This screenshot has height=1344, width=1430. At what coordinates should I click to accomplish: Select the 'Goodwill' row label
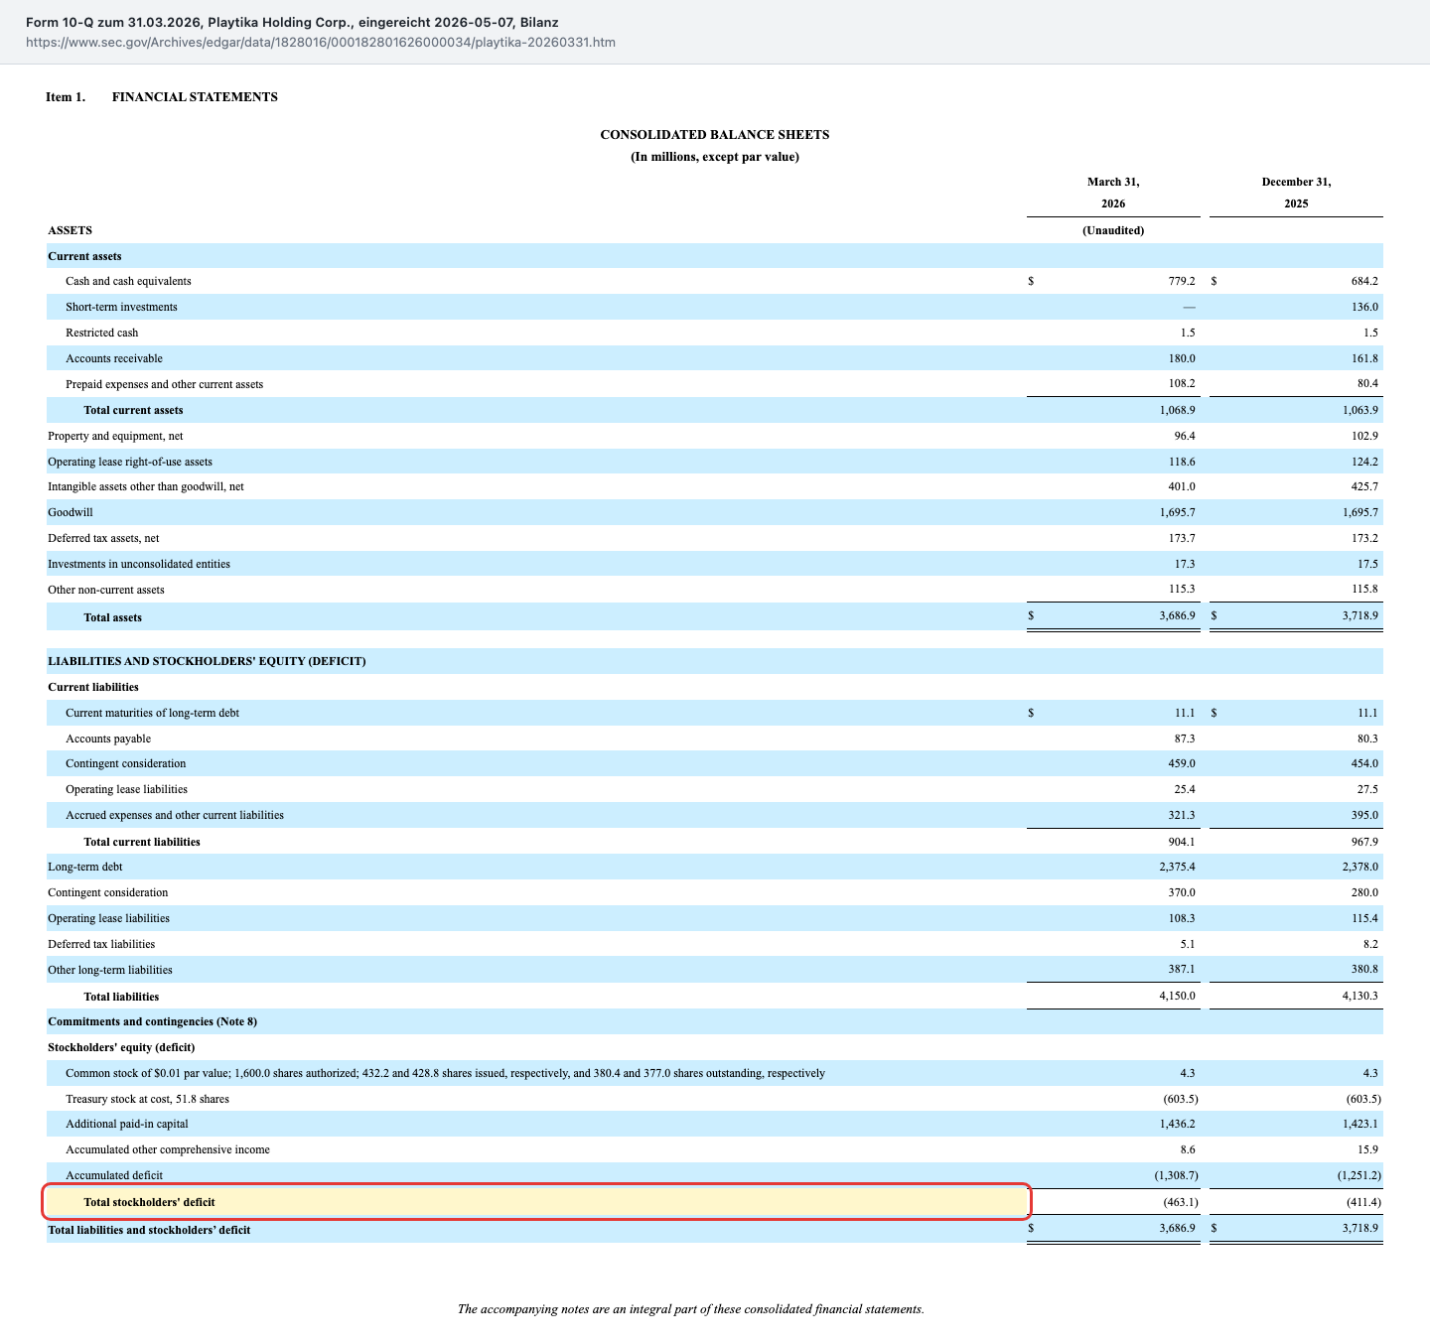[71, 512]
